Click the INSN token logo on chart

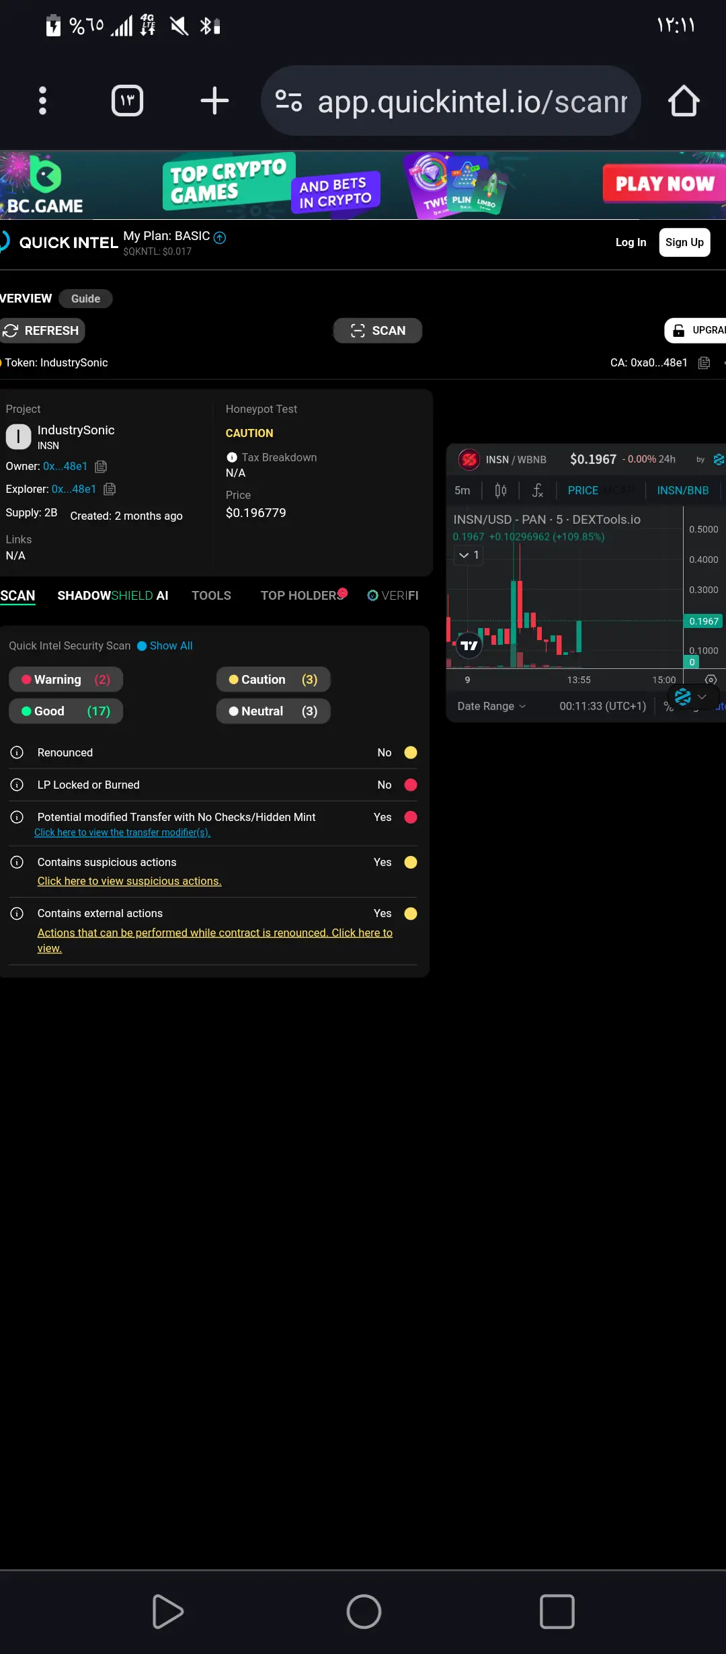coord(469,459)
